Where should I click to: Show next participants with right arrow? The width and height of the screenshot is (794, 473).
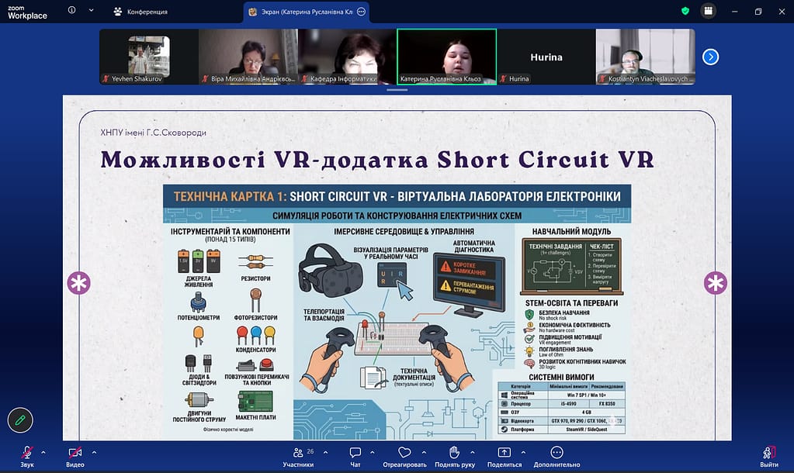coord(710,57)
